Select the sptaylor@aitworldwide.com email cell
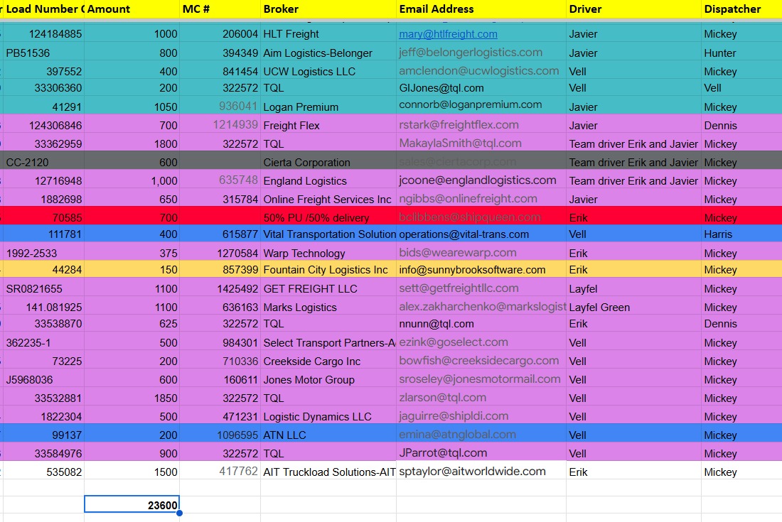 481,471
